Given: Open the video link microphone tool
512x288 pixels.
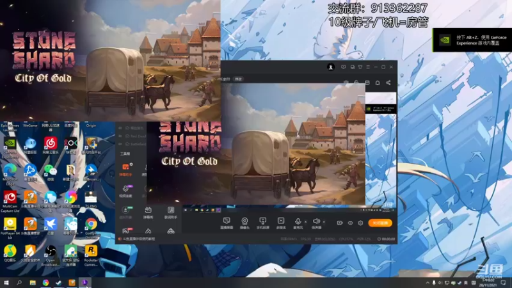Looking at the screenshot, I should coord(125,191).
